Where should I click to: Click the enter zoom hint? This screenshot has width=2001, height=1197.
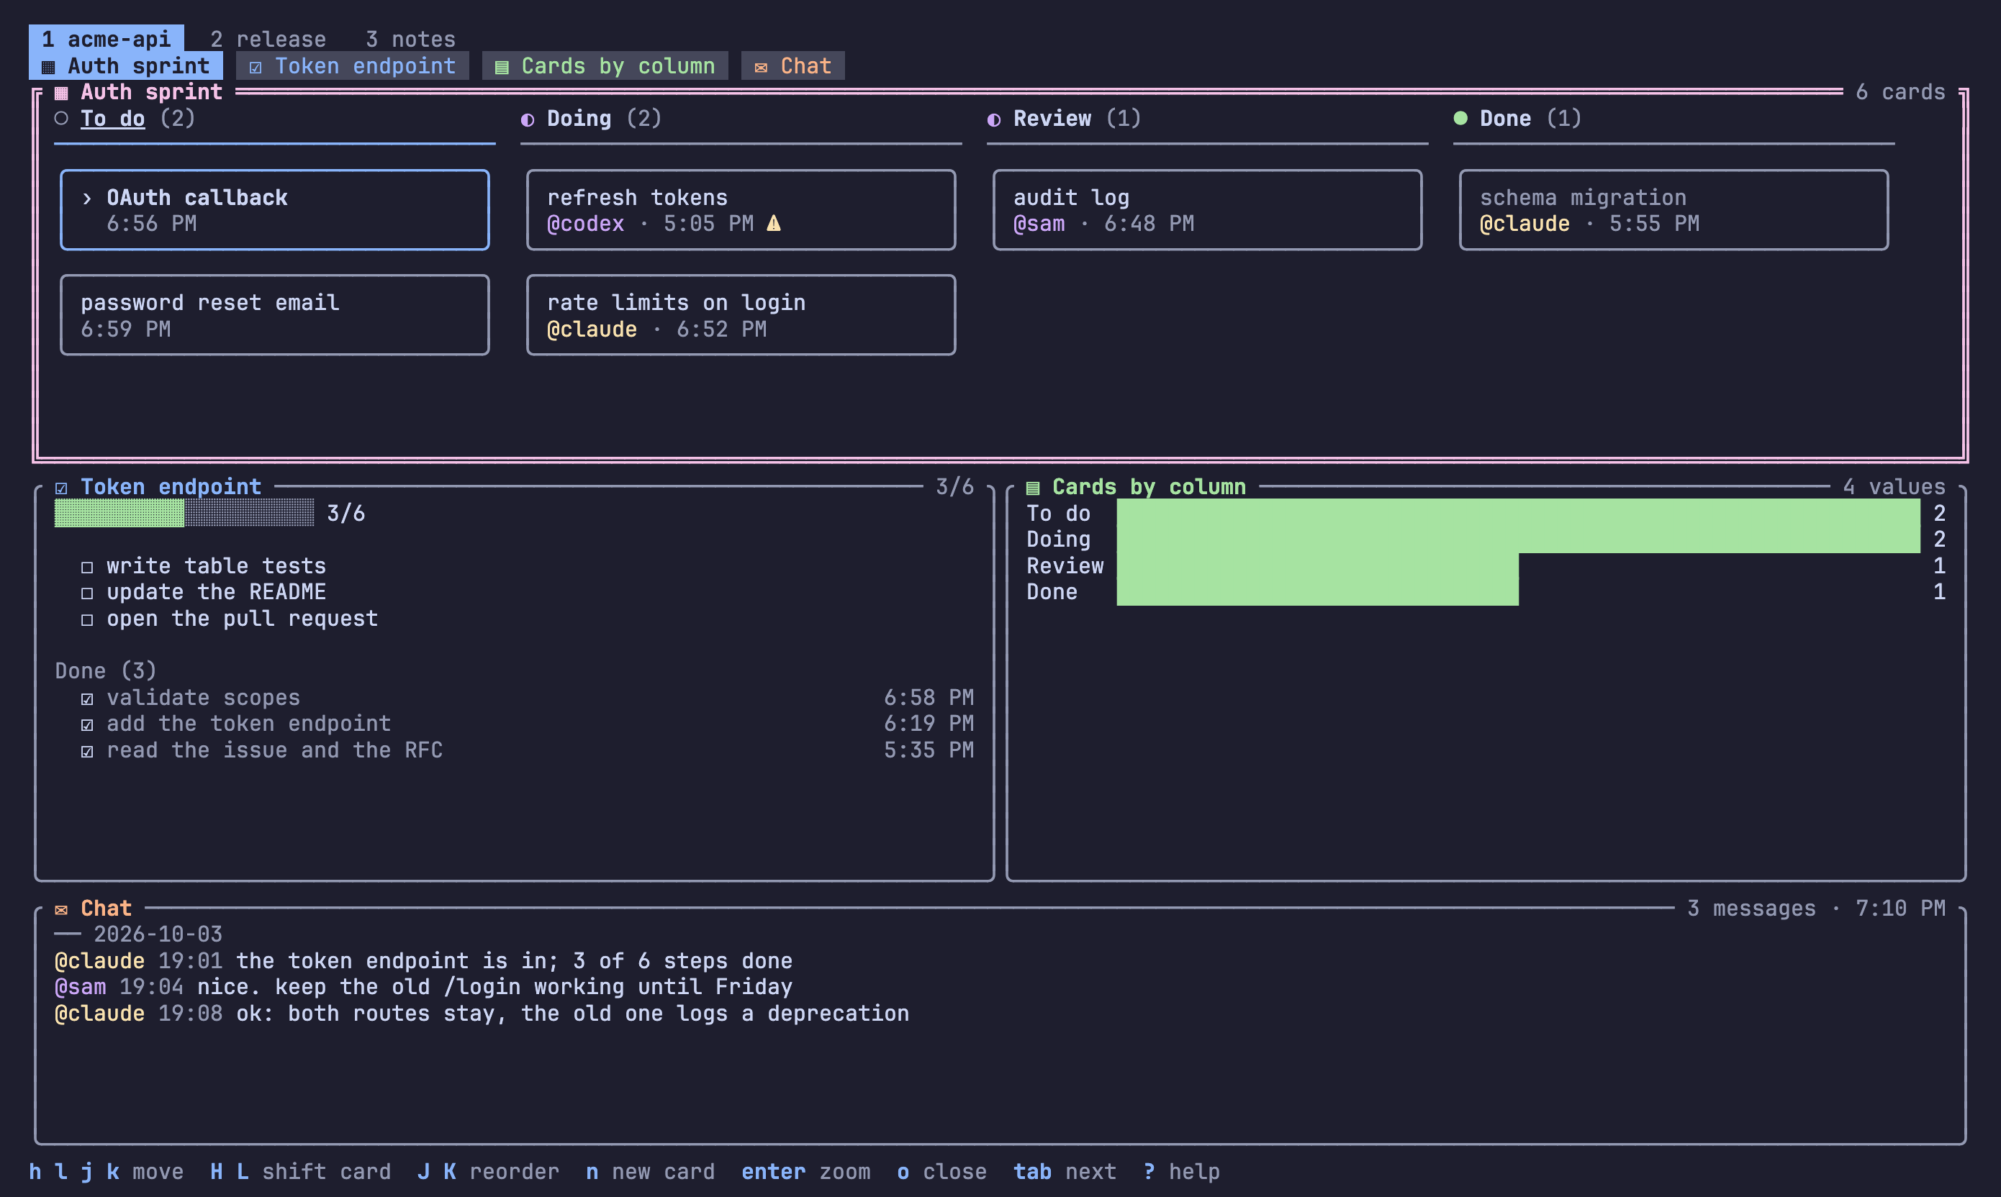click(x=806, y=1171)
